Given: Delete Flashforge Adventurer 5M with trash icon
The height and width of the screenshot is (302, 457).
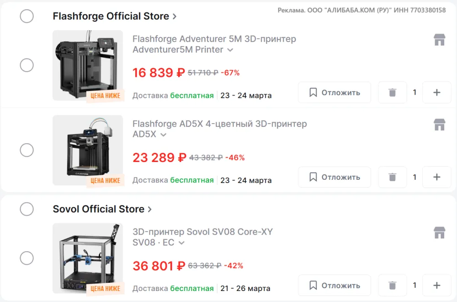Looking at the screenshot, I should (392, 92).
